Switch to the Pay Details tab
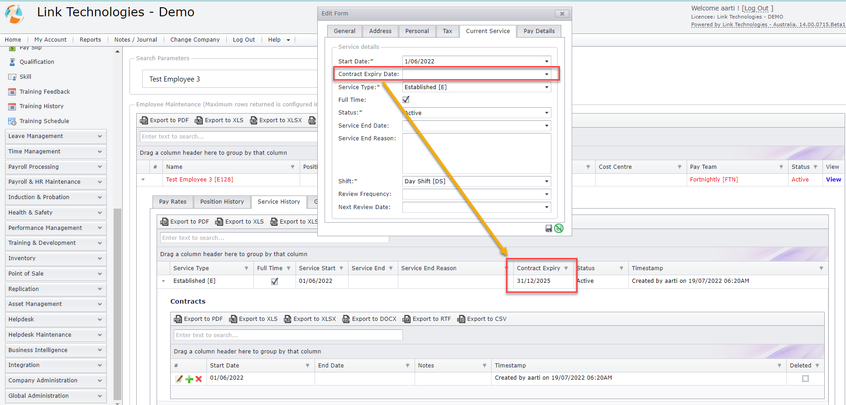Image resolution: width=846 pixels, height=405 pixels. click(539, 31)
